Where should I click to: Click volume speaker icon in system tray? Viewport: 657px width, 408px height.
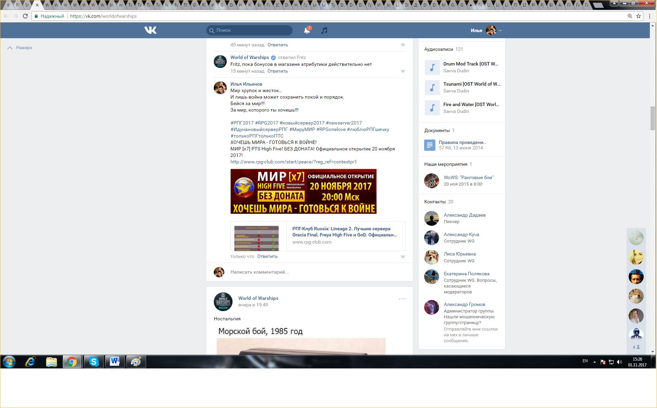click(619, 362)
